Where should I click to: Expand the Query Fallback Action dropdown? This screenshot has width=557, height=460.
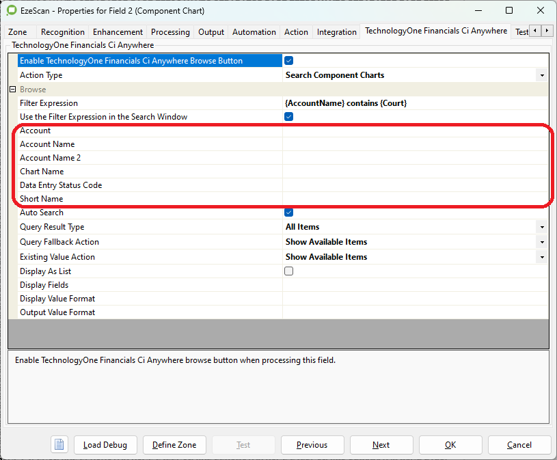tap(541, 242)
